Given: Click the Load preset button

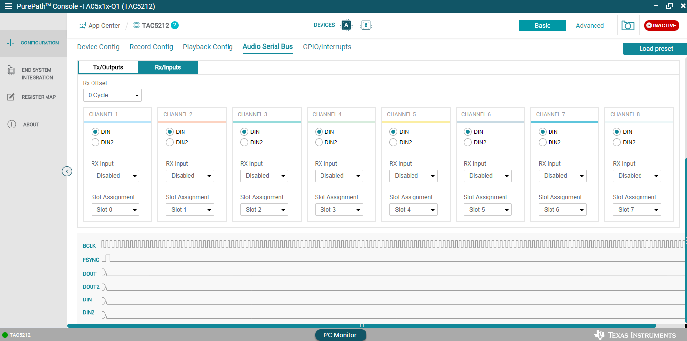Looking at the screenshot, I should point(655,49).
